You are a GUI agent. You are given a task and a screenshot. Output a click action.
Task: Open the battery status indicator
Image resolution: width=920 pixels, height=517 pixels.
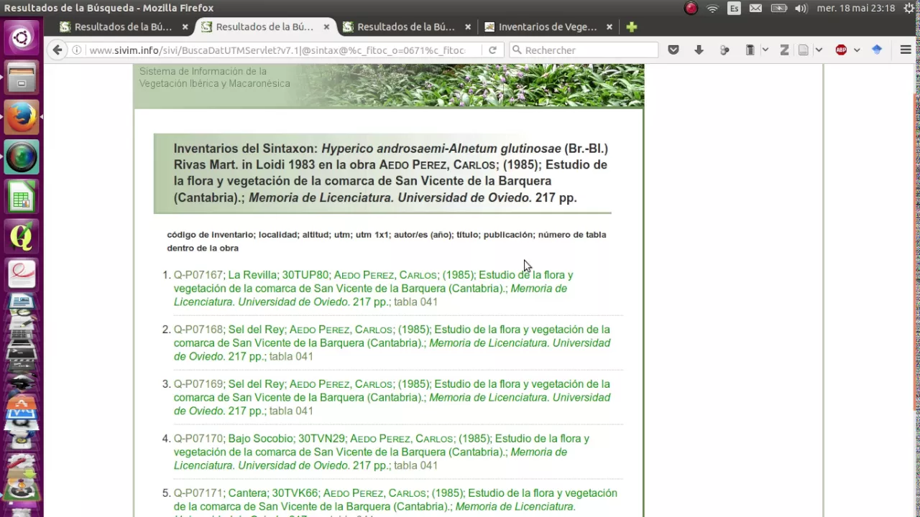[778, 9]
